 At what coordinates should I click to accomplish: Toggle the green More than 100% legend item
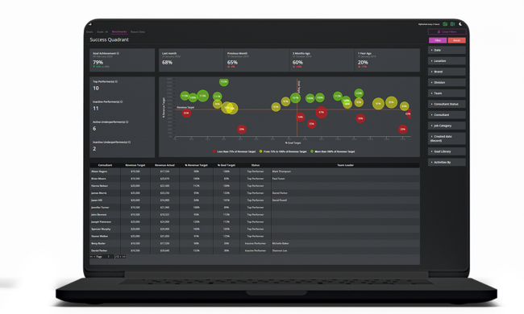(332, 151)
